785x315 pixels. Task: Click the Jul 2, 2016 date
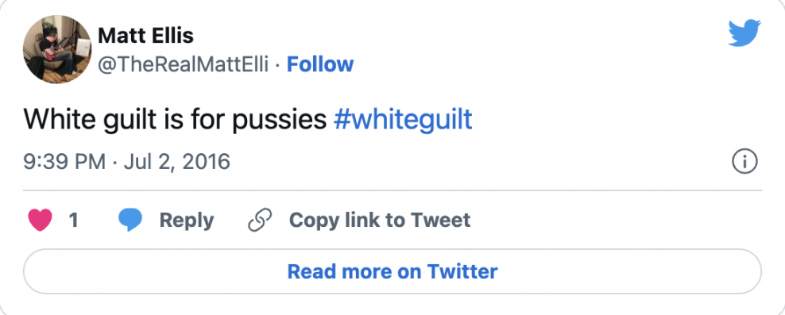coord(176,162)
